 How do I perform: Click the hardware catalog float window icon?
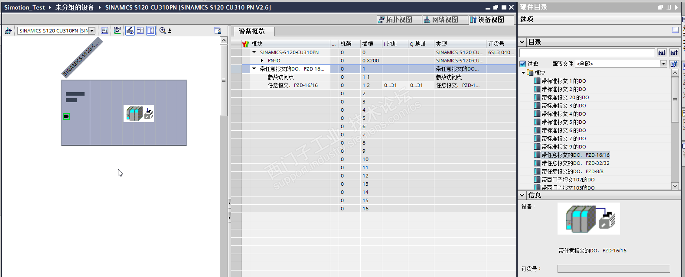(661, 7)
